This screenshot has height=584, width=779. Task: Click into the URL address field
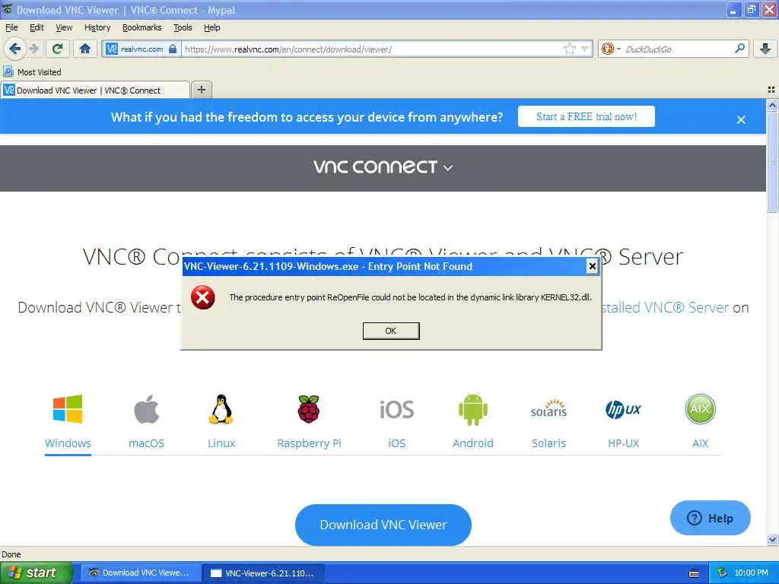(373, 49)
